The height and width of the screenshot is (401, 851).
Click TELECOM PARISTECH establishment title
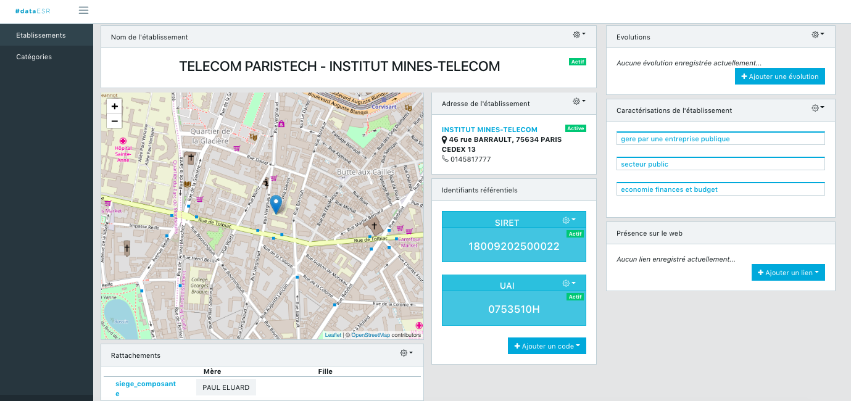[339, 67]
